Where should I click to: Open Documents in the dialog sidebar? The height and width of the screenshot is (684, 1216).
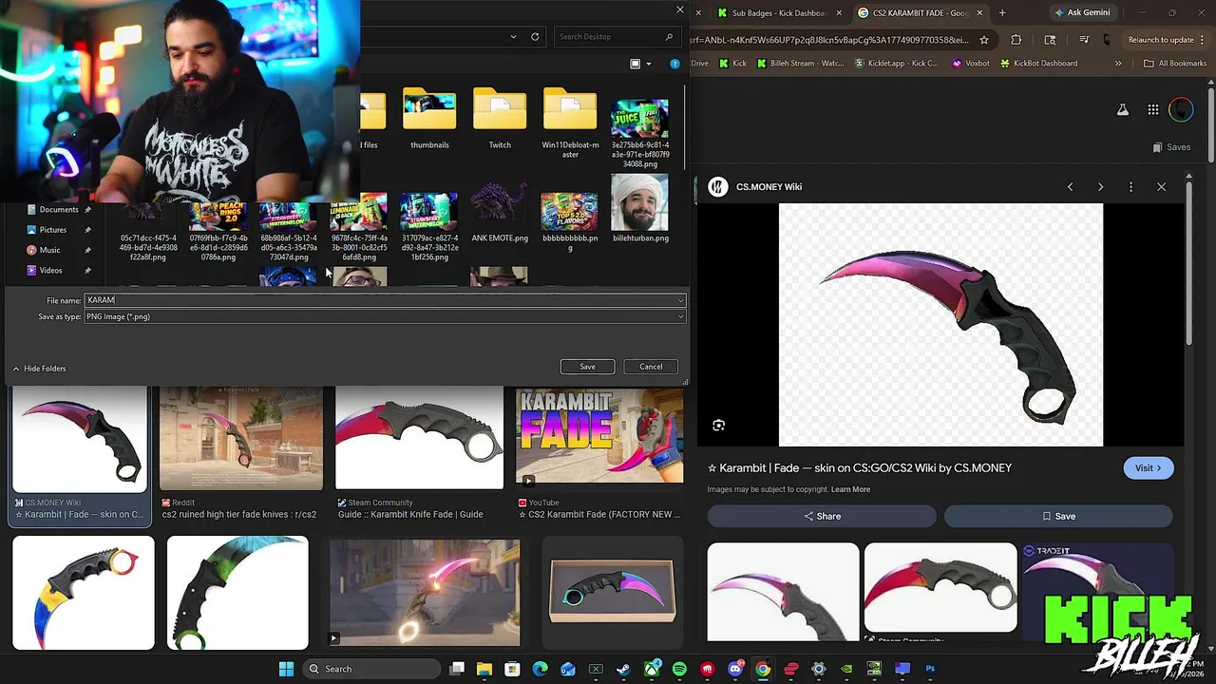[59, 210]
